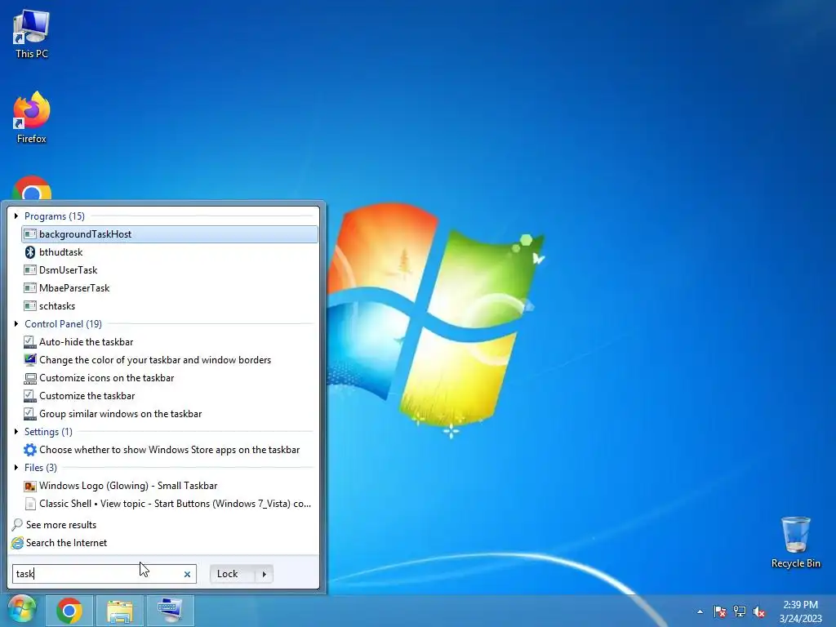Image resolution: width=836 pixels, height=627 pixels.
Task: Click the checkbox icon for Auto-hide the taskbar
Action: click(x=30, y=342)
